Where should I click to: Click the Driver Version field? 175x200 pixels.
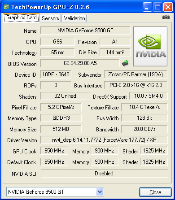(104, 140)
